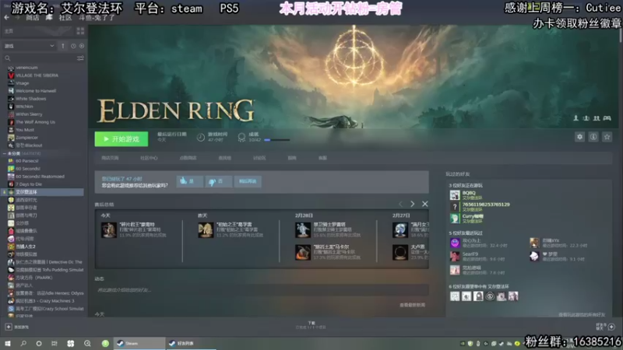Click the green 开始游戏 play button
This screenshot has height=350, width=623.
click(x=121, y=139)
